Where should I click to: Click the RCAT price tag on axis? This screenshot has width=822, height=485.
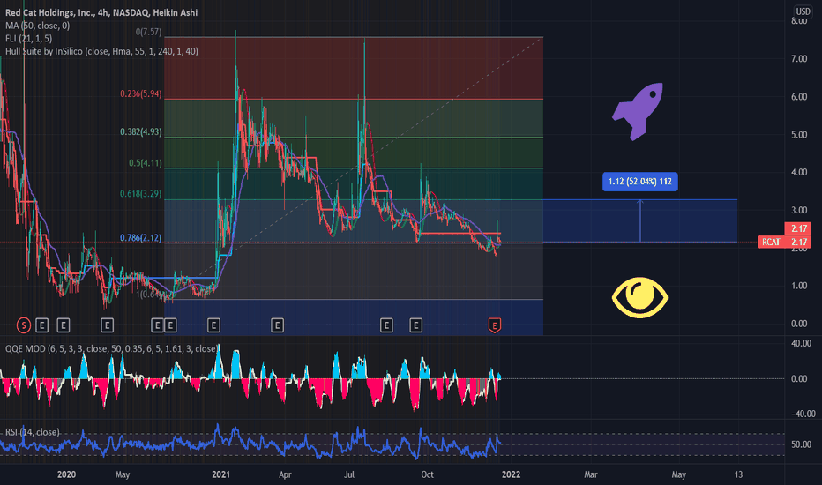[x=785, y=242]
